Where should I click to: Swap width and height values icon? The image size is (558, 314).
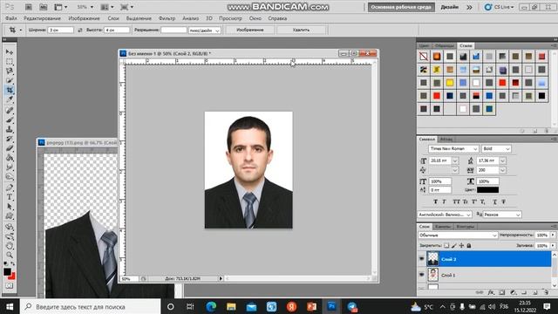80,31
